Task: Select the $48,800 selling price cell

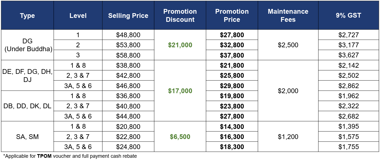Action: pos(128,35)
